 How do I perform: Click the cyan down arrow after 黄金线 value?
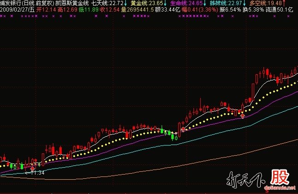(165, 3)
